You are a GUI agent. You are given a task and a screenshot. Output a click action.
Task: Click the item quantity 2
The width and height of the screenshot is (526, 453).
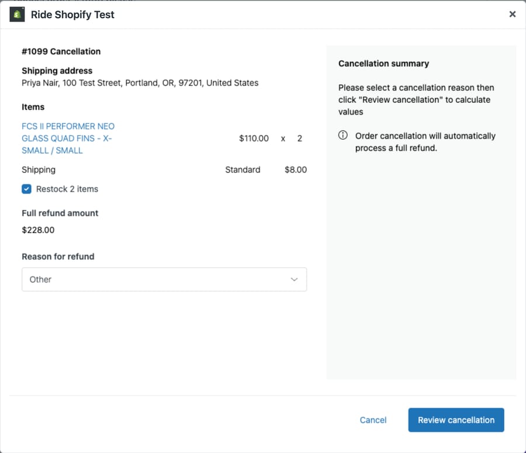(x=300, y=139)
